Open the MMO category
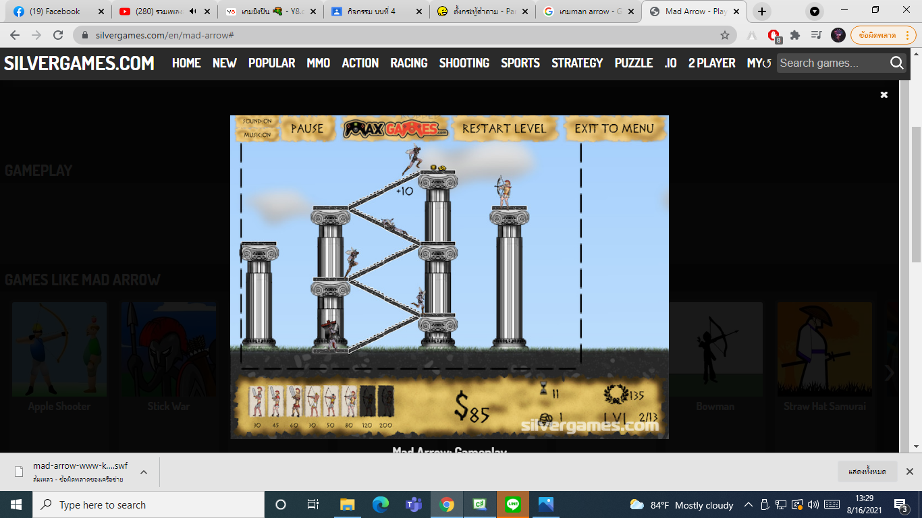Screen dimensions: 922x518 pyautogui.click(x=319, y=63)
